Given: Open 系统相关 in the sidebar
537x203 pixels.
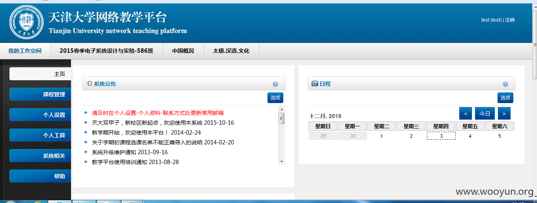Looking at the screenshot, I should 40,156.
